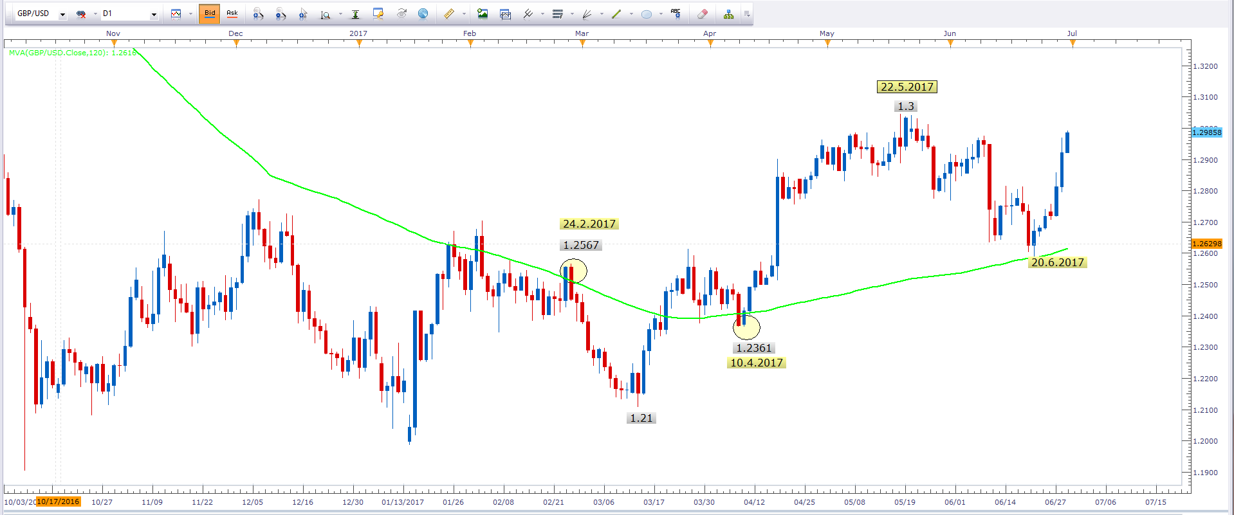
Task: Click the zoom in magnifier icon
Action: pyautogui.click(x=257, y=14)
